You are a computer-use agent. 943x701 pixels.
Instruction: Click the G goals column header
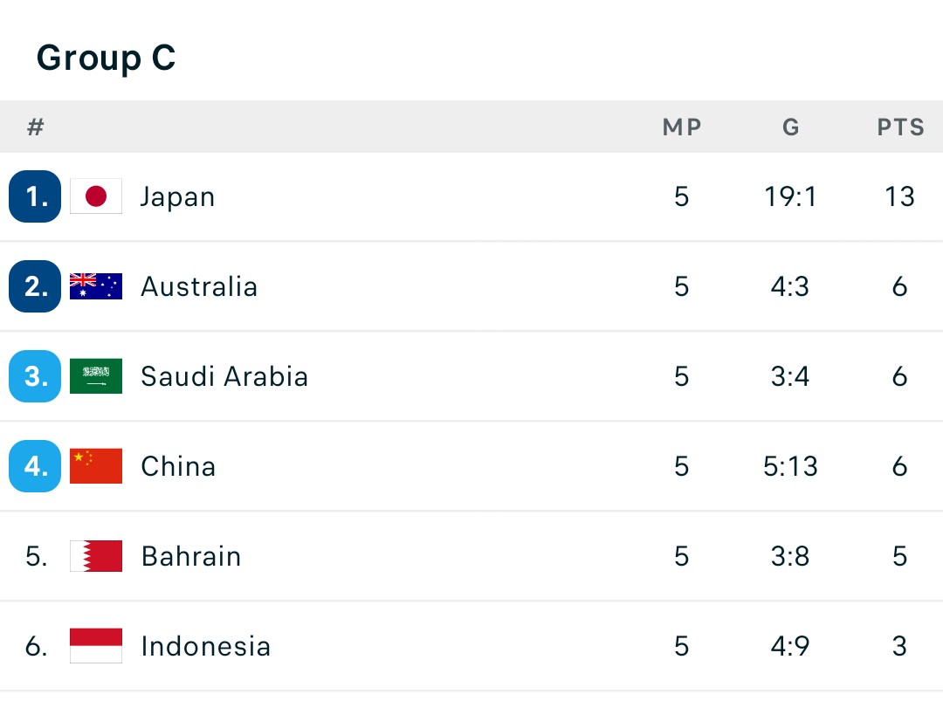pos(791,127)
